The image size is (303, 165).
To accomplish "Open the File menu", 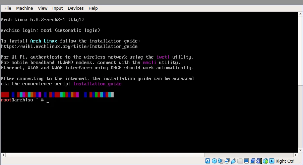I will coord(8,8).
